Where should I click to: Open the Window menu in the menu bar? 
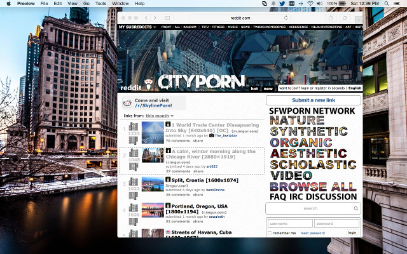(120, 3)
